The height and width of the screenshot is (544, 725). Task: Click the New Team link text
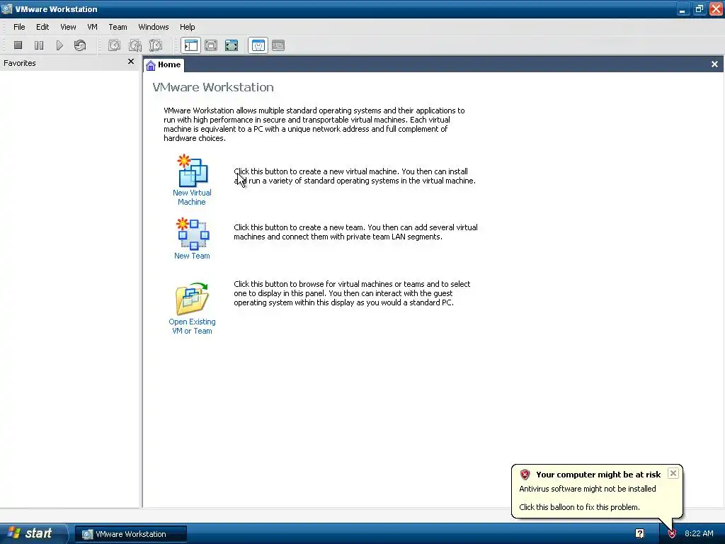point(192,256)
